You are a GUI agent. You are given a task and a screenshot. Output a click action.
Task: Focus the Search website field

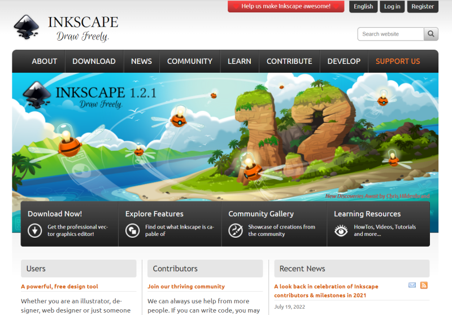coord(390,34)
